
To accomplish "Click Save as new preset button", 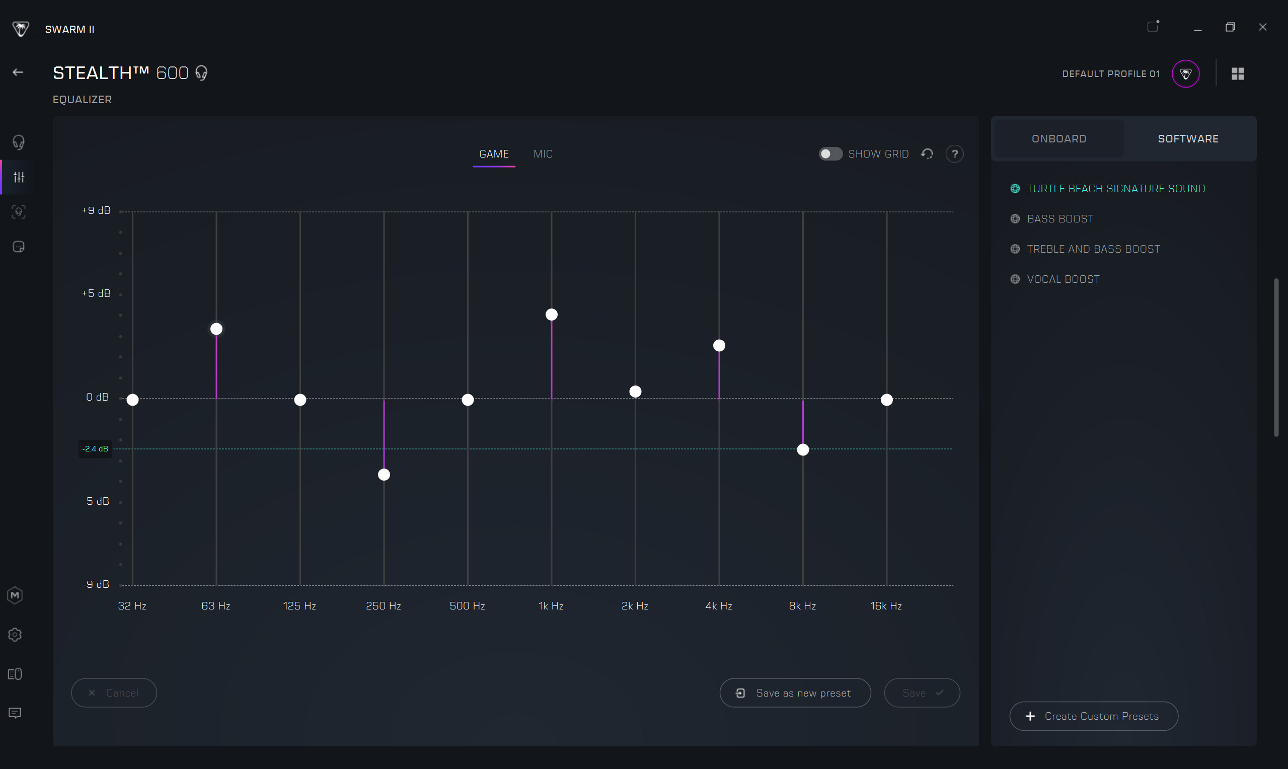I will point(795,693).
